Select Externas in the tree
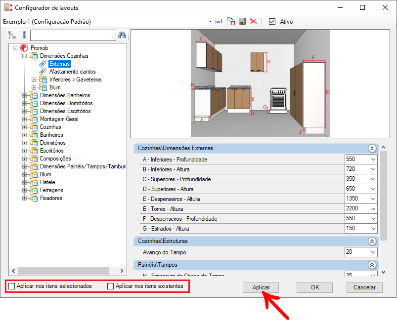 pyautogui.click(x=59, y=64)
